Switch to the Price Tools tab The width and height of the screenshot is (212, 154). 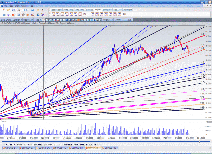click(68, 10)
